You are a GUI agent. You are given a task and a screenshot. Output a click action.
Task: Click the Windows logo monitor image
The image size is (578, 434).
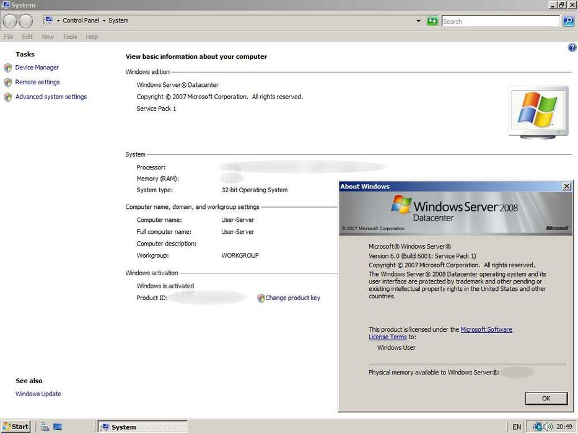point(538,112)
